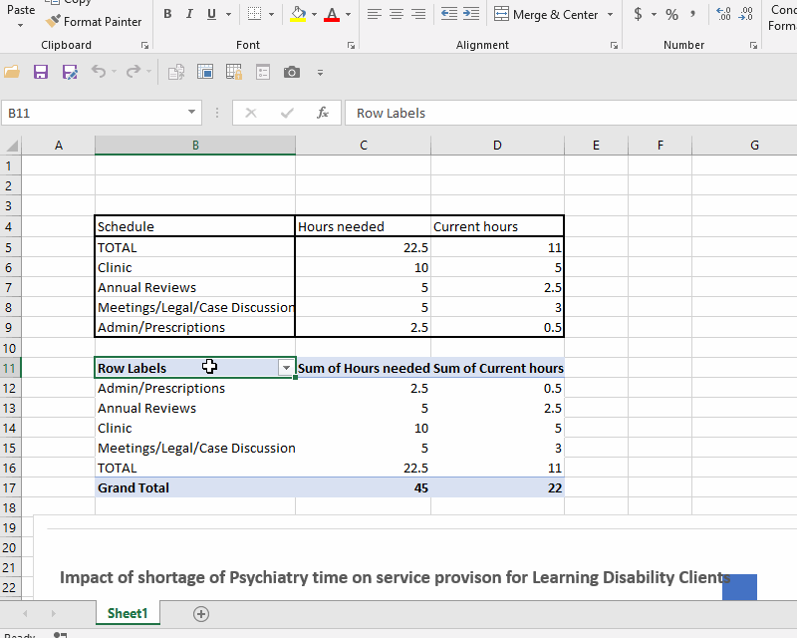Increase cell indent
The image size is (797, 638).
[x=471, y=14]
